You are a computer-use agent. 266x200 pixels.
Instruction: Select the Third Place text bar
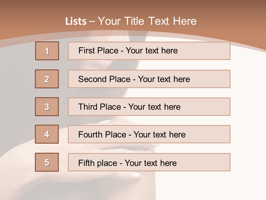pyautogui.click(x=149, y=107)
